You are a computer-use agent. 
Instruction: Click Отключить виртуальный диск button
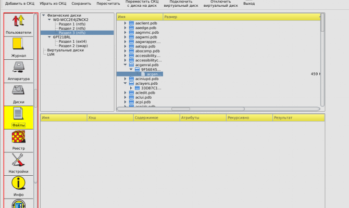[220, 4]
